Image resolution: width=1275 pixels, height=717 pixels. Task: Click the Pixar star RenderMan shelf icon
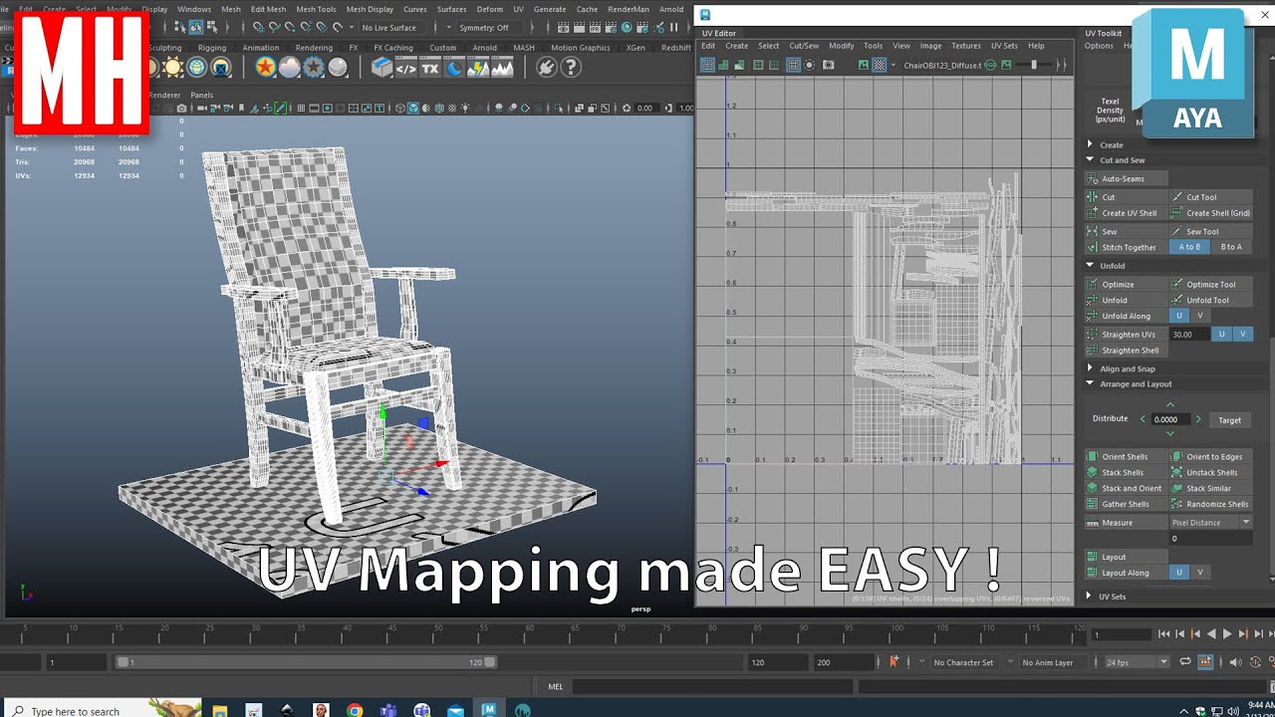(265, 67)
